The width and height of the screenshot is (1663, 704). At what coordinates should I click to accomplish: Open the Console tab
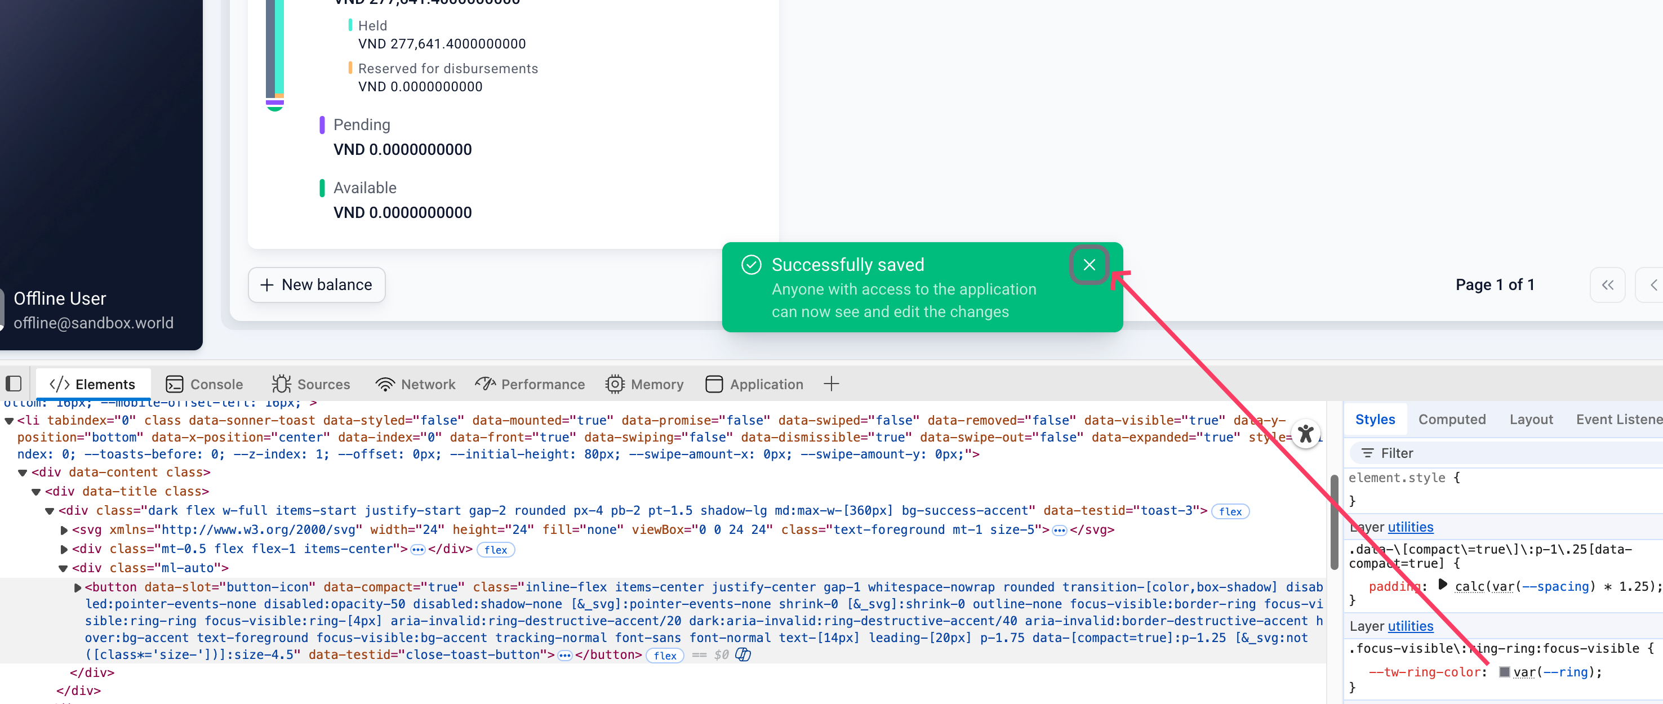click(x=204, y=384)
